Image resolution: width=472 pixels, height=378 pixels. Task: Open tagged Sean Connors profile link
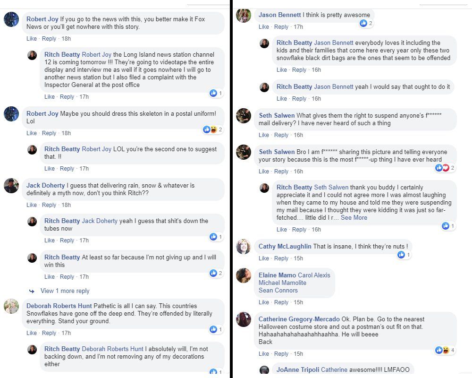point(278,290)
